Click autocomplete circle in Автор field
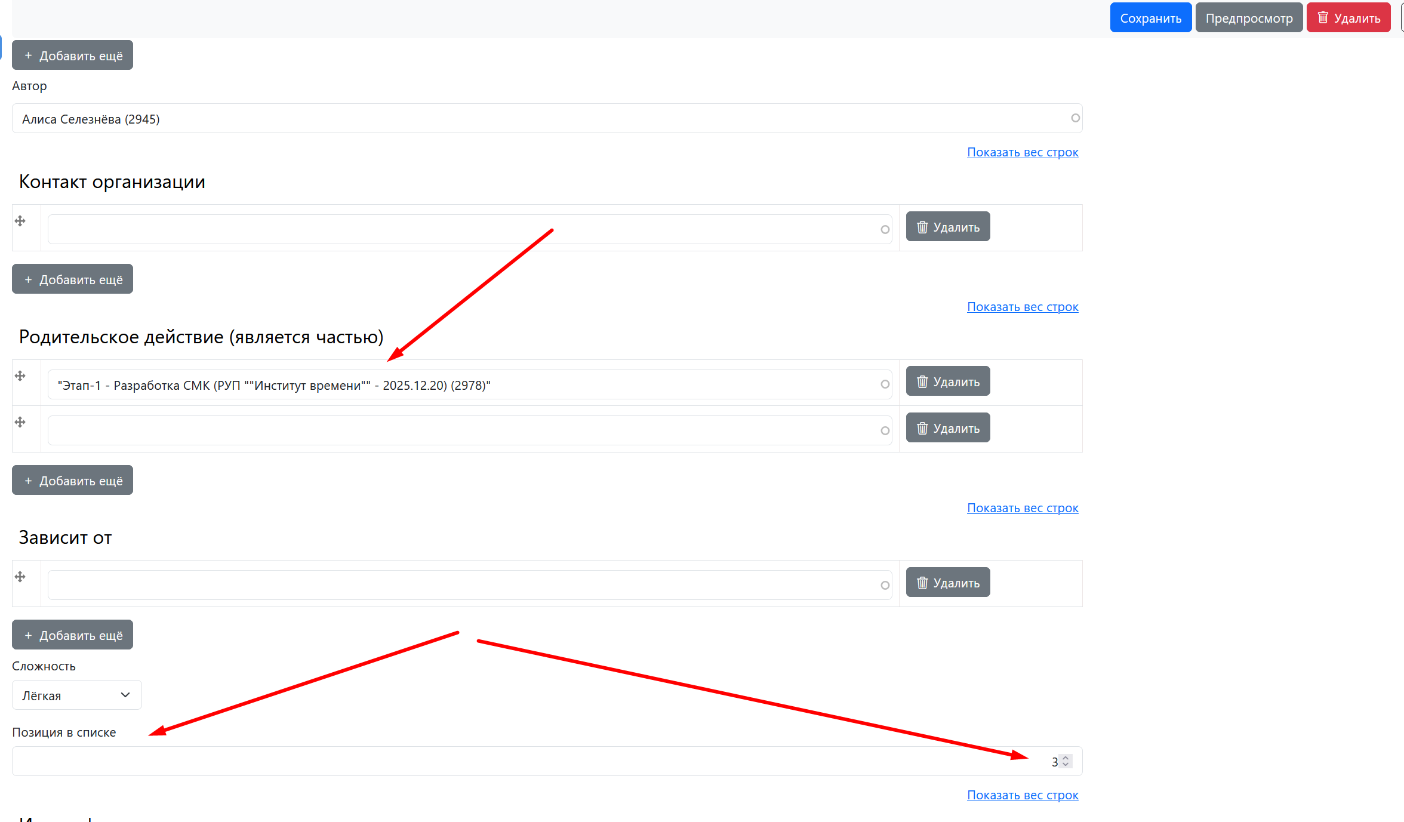The width and height of the screenshot is (1404, 822). coord(1075,118)
